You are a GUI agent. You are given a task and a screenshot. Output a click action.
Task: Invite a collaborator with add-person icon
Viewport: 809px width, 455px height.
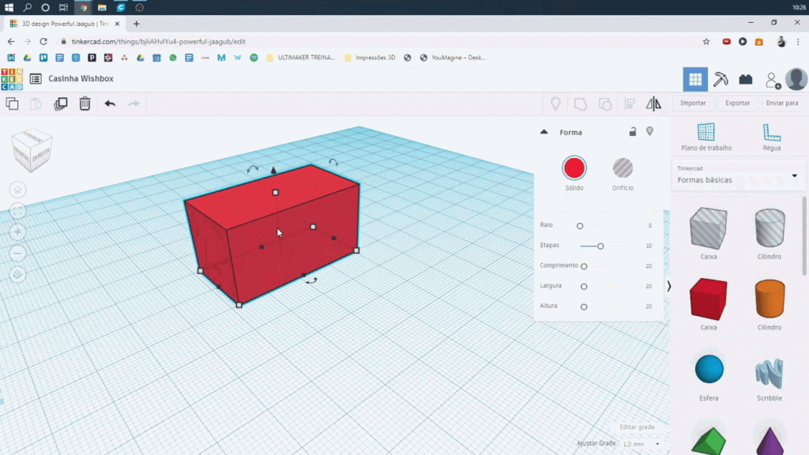pyautogui.click(x=773, y=80)
